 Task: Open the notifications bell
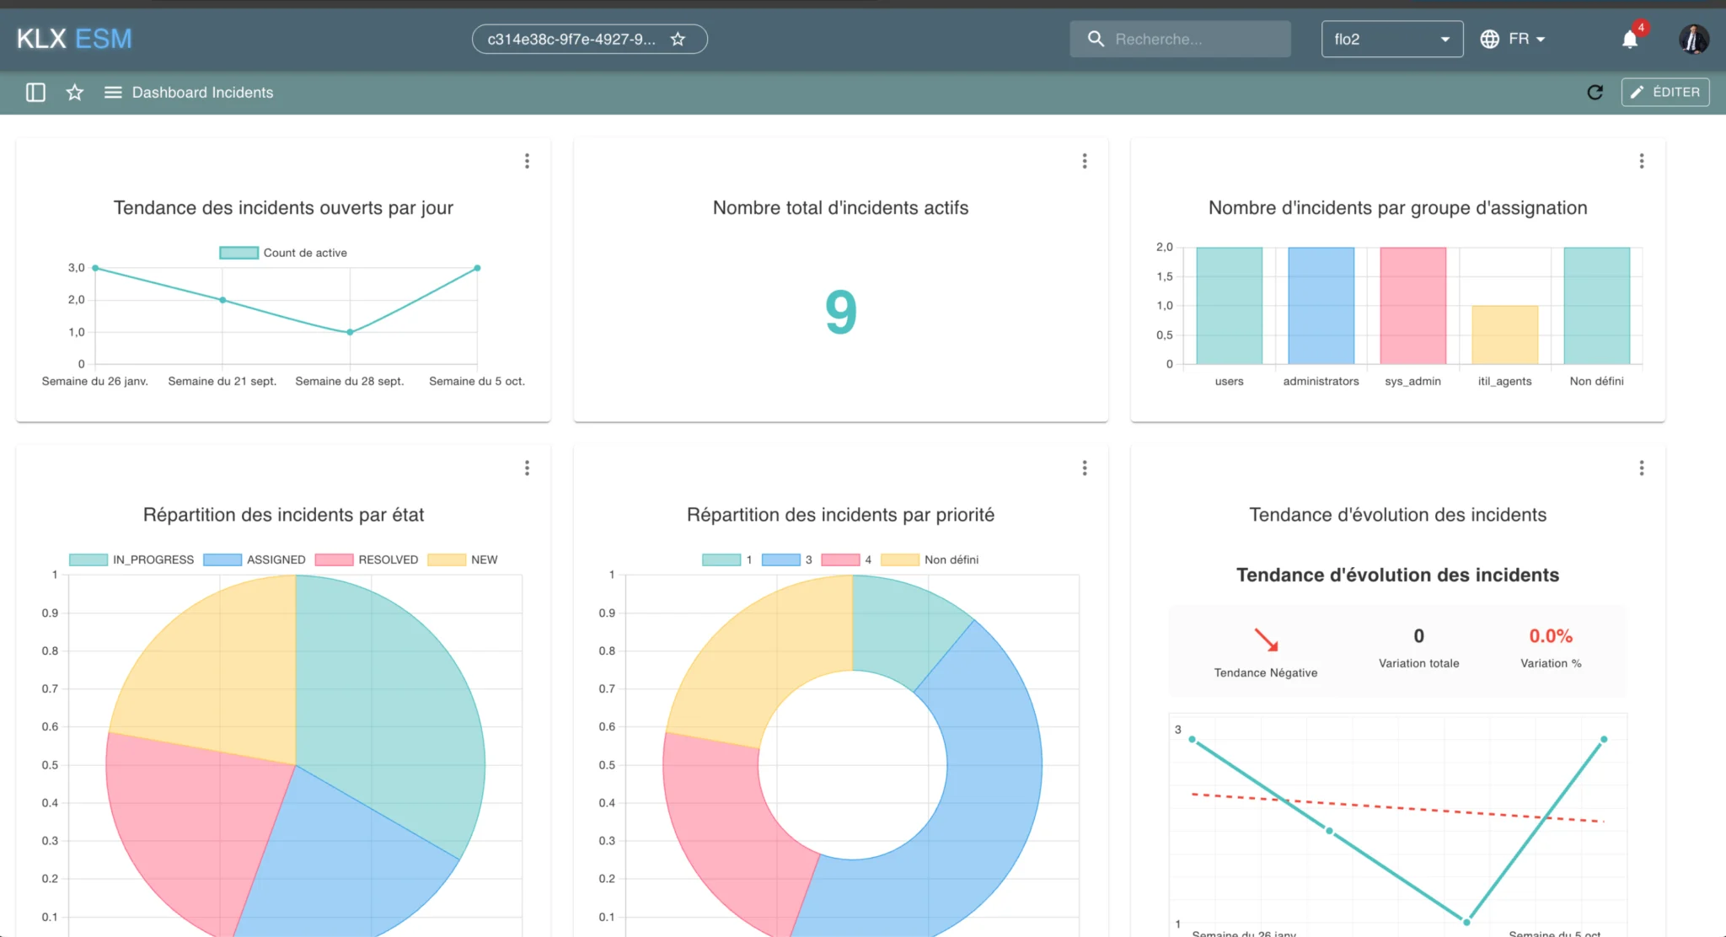(1630, 40)
